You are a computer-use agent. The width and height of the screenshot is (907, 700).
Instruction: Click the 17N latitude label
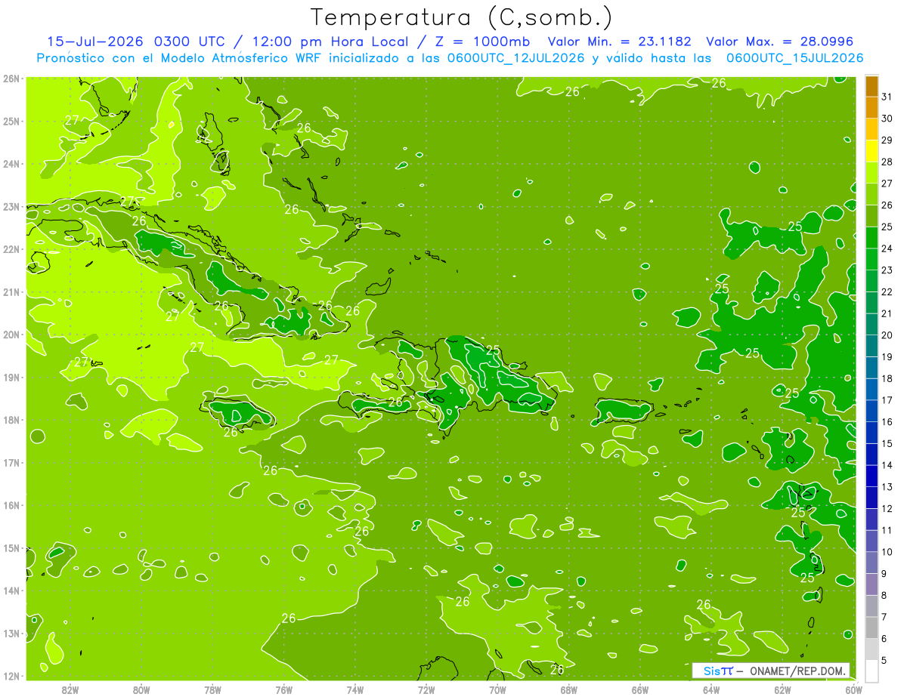point(11,463)
